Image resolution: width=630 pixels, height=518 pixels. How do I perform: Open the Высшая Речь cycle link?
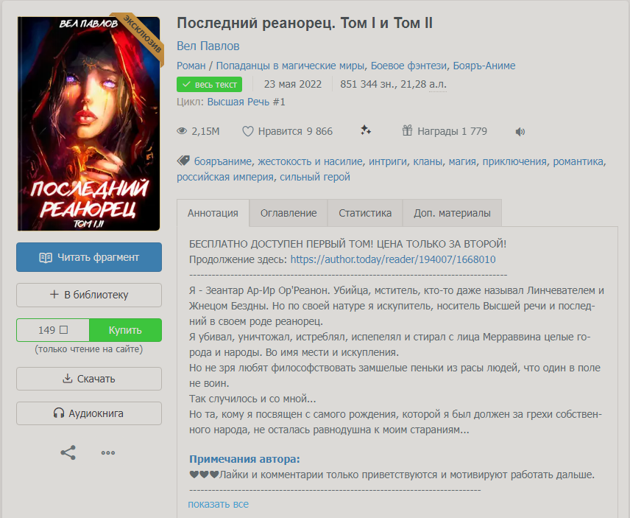pyautogui.click(x=247, y=102)
